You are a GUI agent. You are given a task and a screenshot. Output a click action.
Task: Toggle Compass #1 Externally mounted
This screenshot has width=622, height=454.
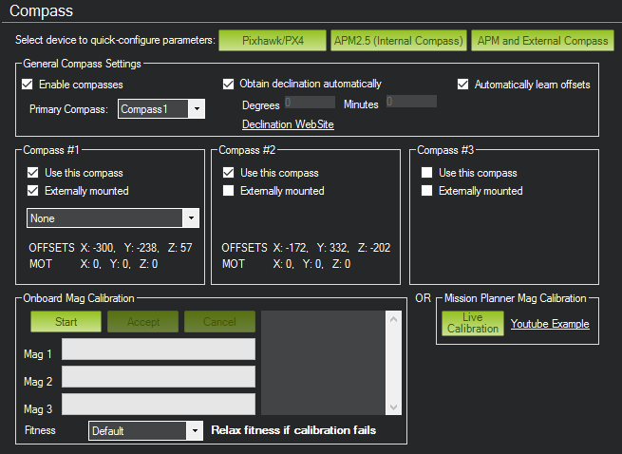coord(33,191)
